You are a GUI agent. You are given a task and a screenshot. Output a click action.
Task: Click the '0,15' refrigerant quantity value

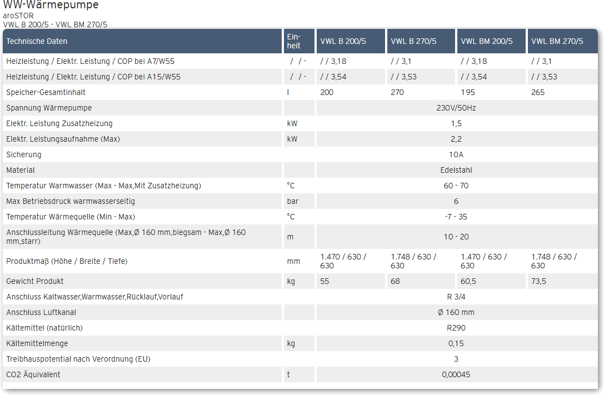pos(456,344)
